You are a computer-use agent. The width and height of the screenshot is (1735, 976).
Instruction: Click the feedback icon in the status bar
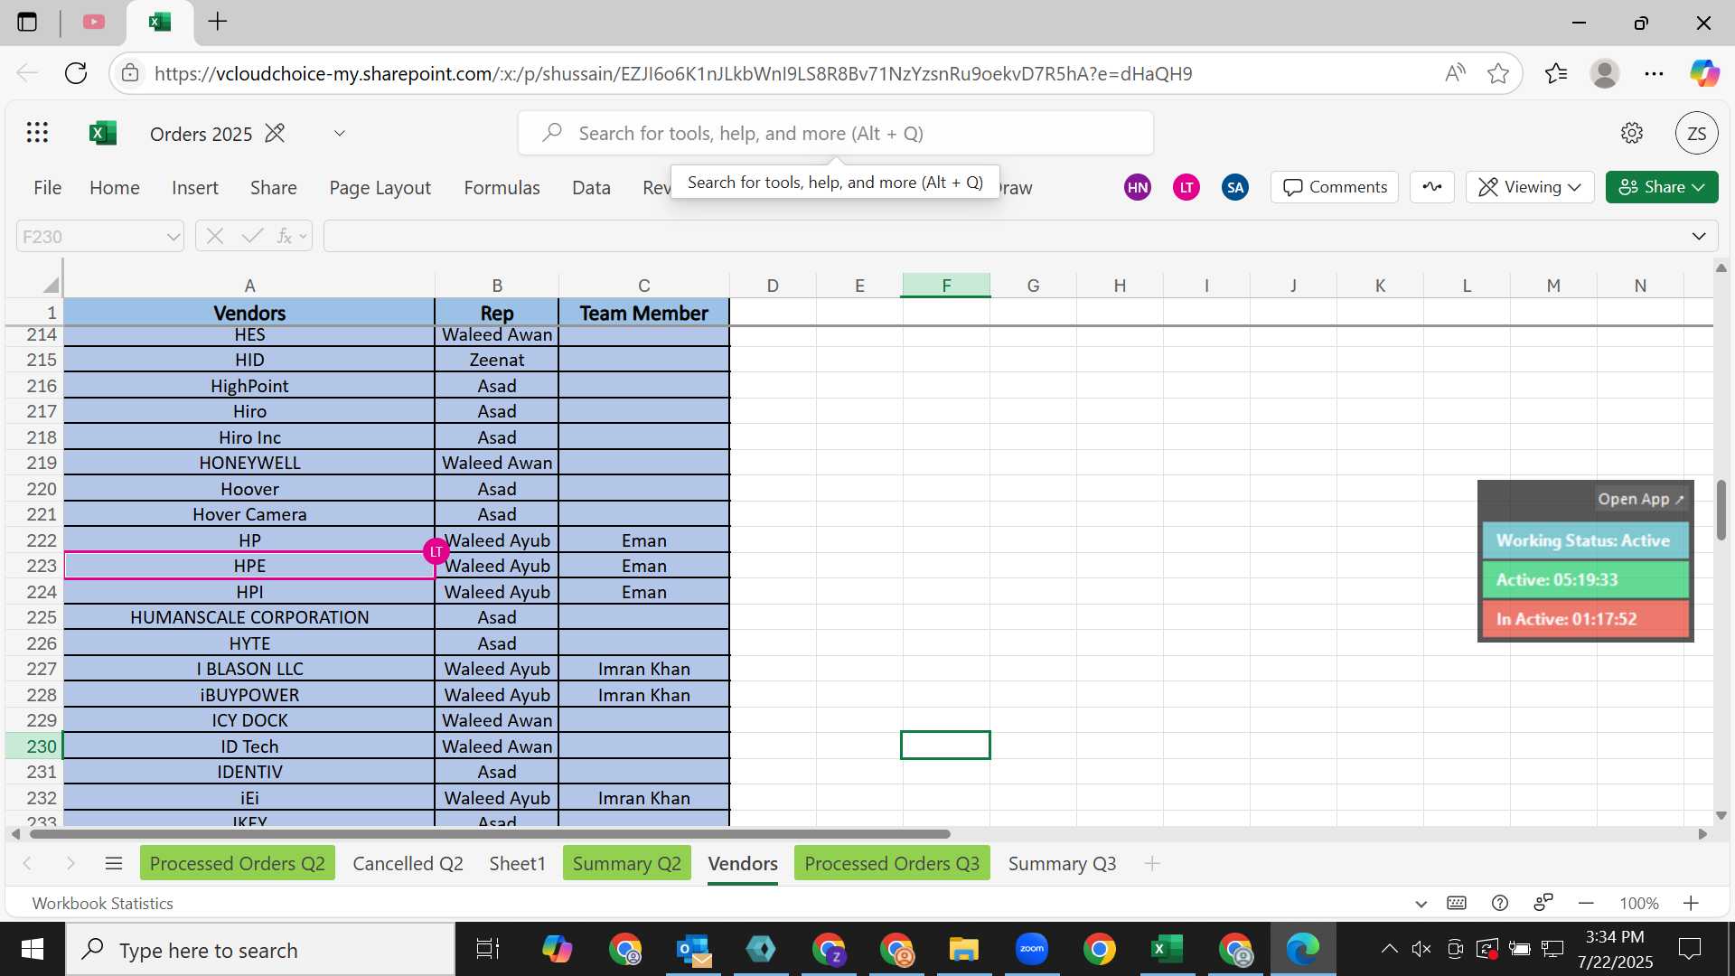[1543, 902]
